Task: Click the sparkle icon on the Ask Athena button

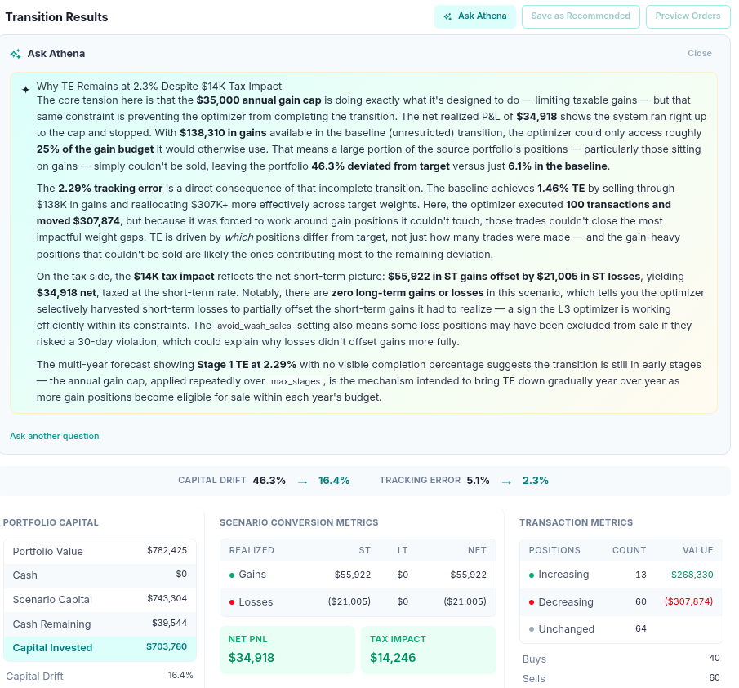Action: [447, 16]
